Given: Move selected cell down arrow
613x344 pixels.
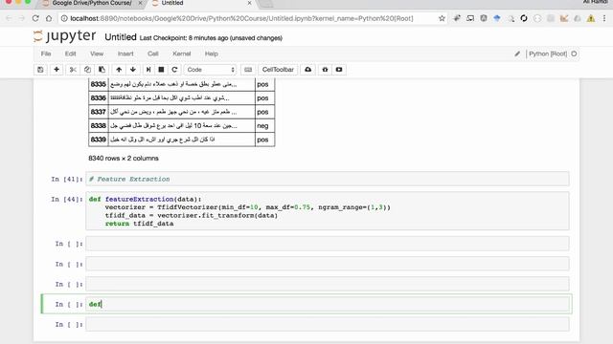Looking at the screenshot, I should point(133,70).
